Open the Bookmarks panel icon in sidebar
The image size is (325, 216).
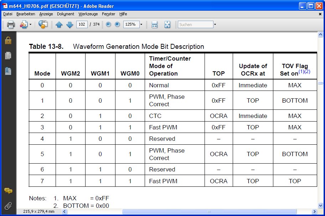8,71
